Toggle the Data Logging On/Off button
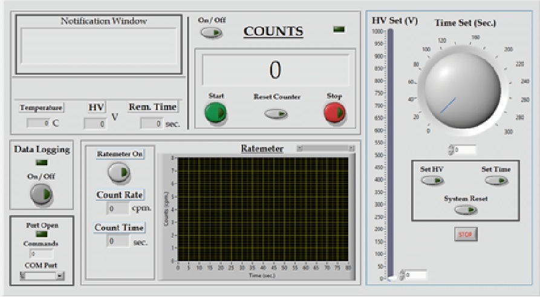This screenshot has width=540, height=297. point(41,194)
